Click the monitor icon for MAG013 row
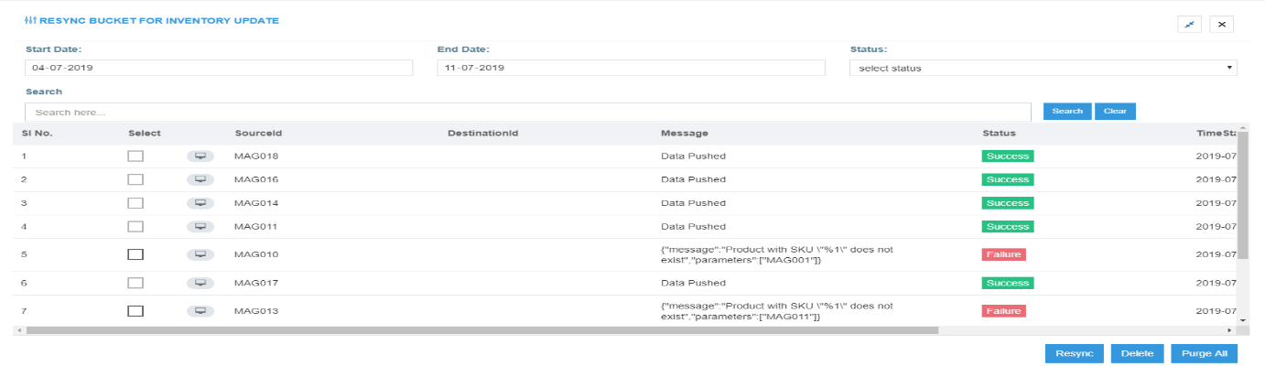This screenshot has width=1265, height=377. 200,311
